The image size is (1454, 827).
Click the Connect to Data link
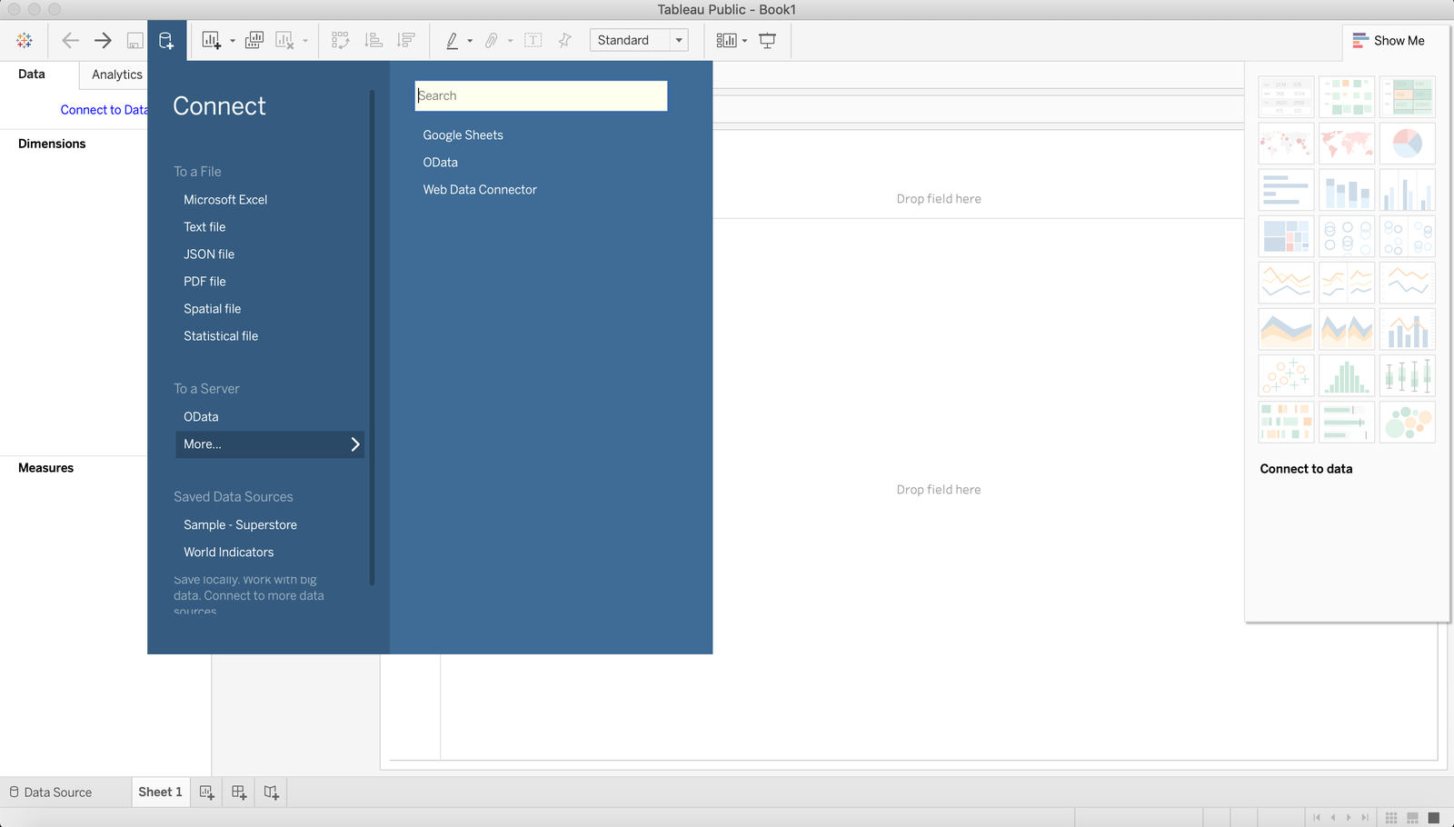pos(104,110)
